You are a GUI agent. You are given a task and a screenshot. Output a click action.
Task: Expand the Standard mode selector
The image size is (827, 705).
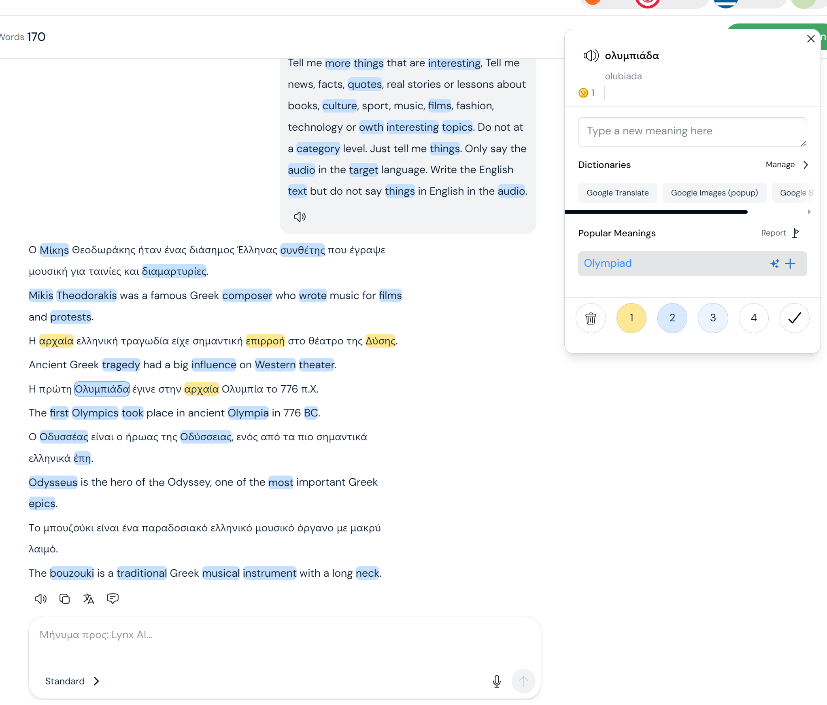72,681
